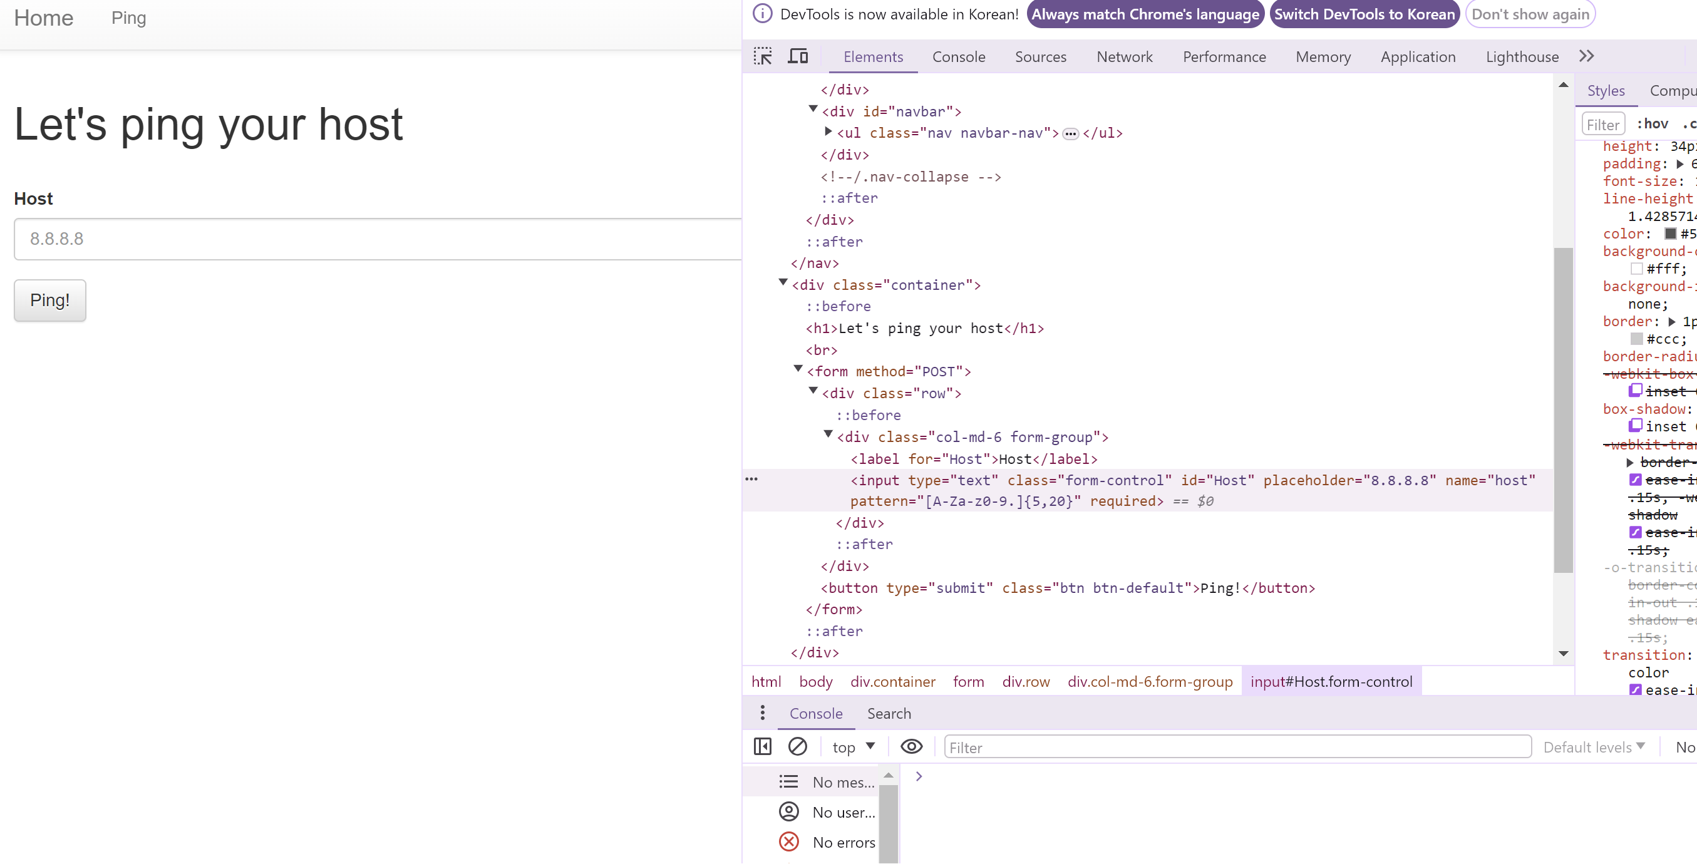The width and height of the screenshot is (1697, 864).
Task: Toggle the device toolbar icon
Action: (798, 56)
